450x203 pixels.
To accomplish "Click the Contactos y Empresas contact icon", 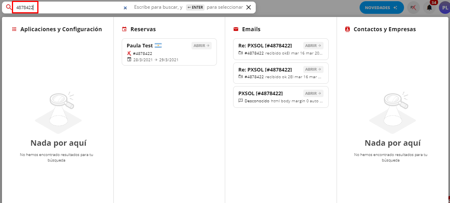I will point(348,29).
